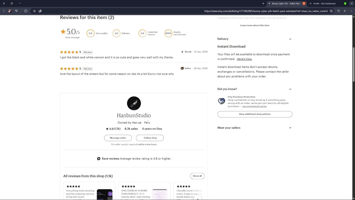Screen dimensions: 355x200
Task: Click the 4 years on Etsy text
Action: coord(152,129)
